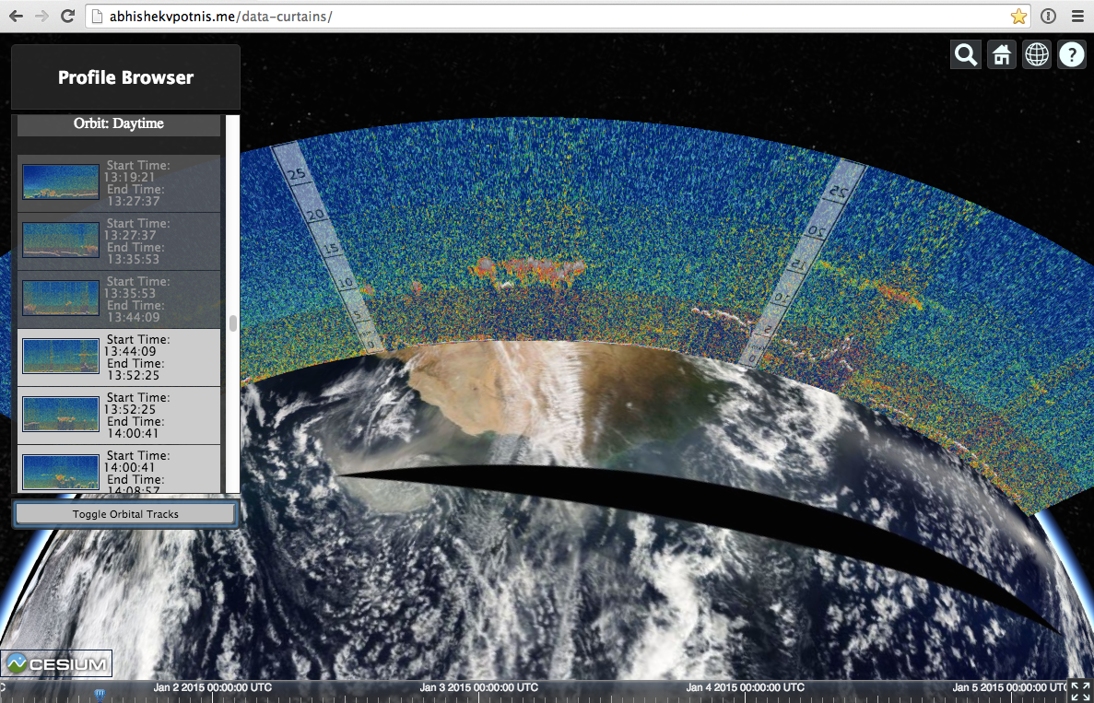This screenshot has width=1094, height=703.
Task: Click the Cesium logo
Action: pyautogui.click(x=56, y=664)
